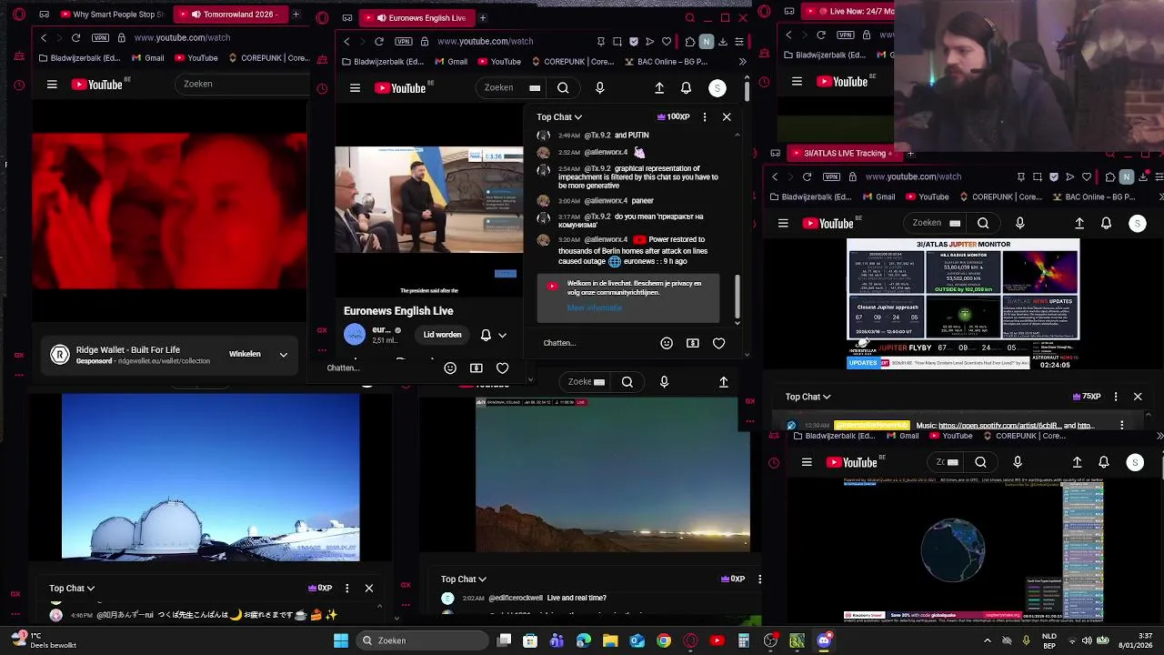Viewport: 1164px width, 655px height.
Task: Open Super Chat icon in Euronews live chat
Action: (x=693, y=343)
